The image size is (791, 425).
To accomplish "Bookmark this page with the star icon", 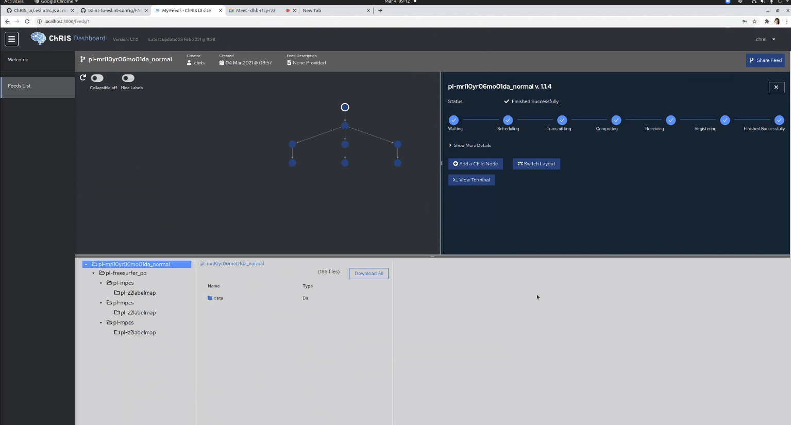I will [754, 21].
